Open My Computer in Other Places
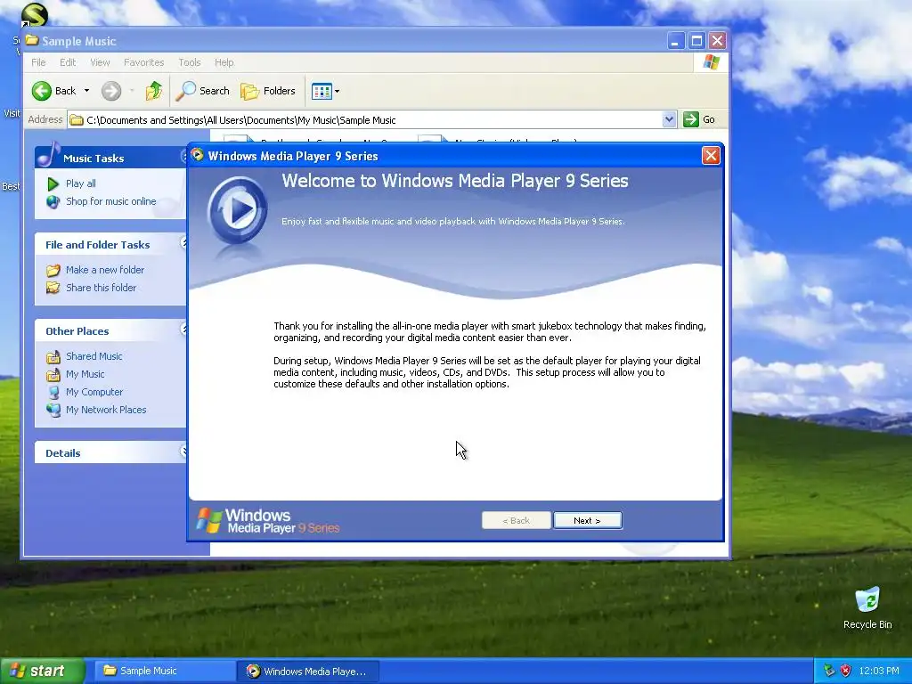The image size is (912, 684). point(94,392)
